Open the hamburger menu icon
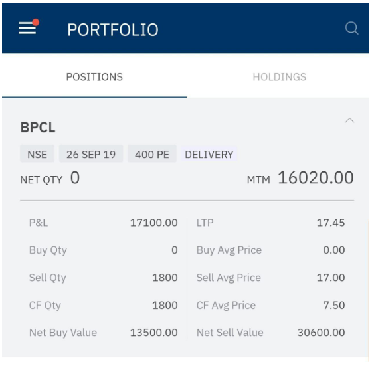 pos(27,28)
